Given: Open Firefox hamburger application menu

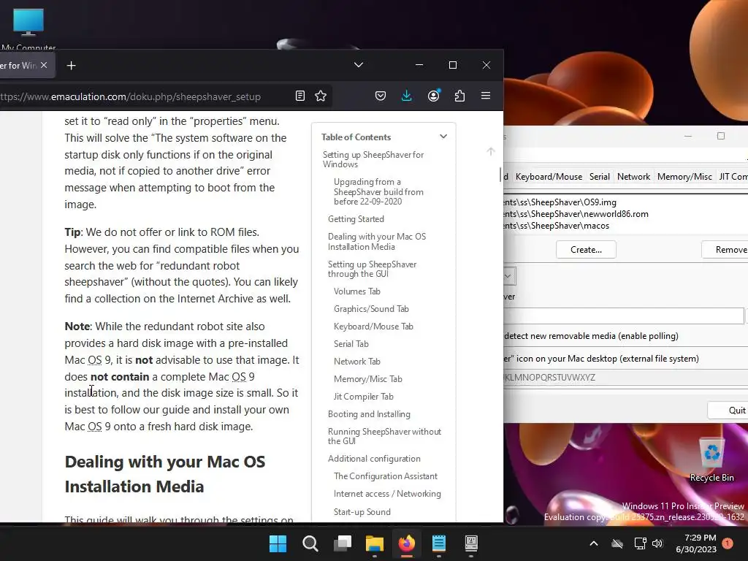Looking at the screenshot, I should tap(486, 96).
